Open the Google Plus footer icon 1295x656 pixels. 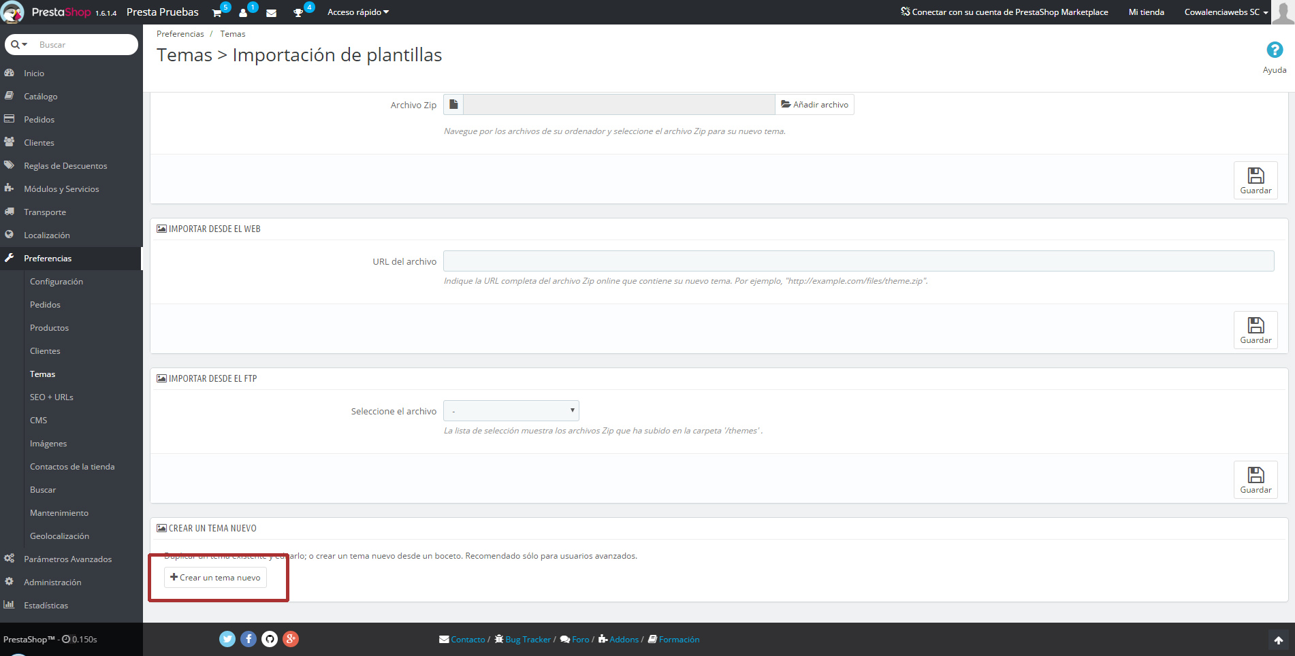291,639
